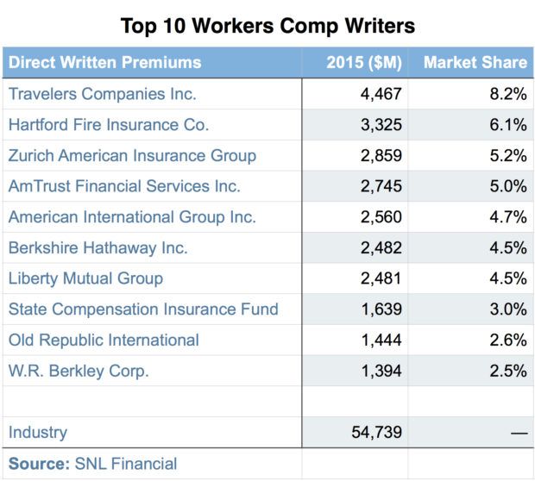
Task: Select State Compensation Insurance Fund cell
Action: tap(143, 309)
